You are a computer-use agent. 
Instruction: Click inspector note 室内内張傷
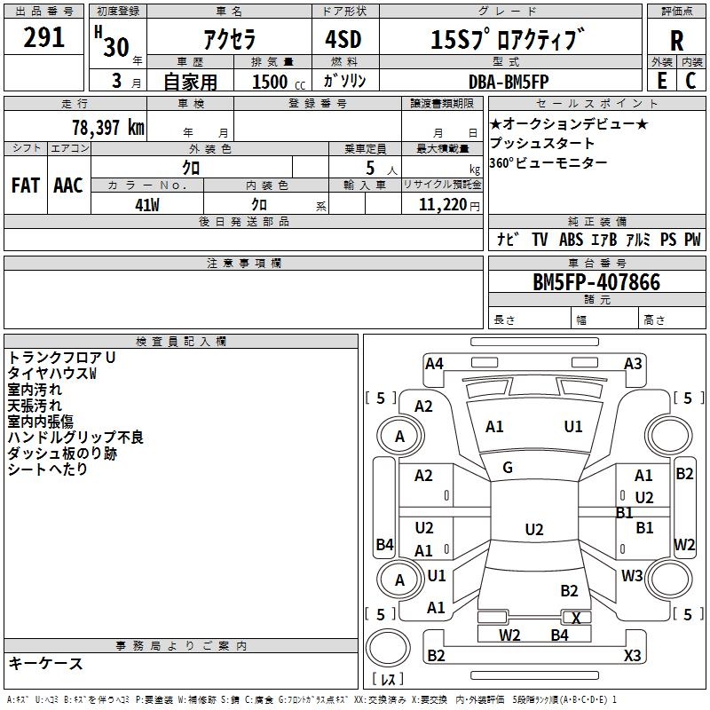(x=40, y=421)
